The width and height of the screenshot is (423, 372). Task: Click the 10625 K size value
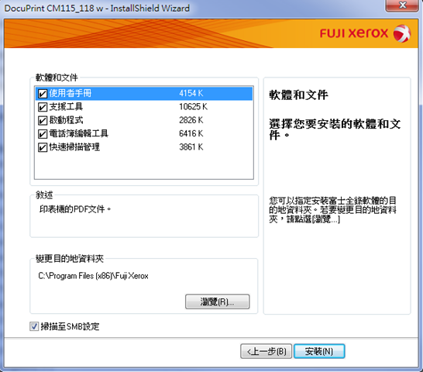pos(193,107)
